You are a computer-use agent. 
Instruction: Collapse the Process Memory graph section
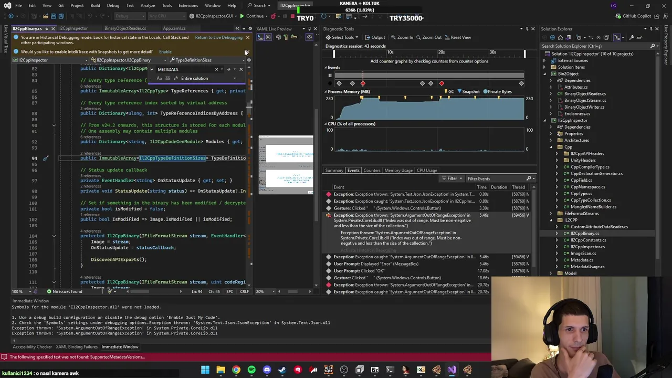[x=325, y=92]
